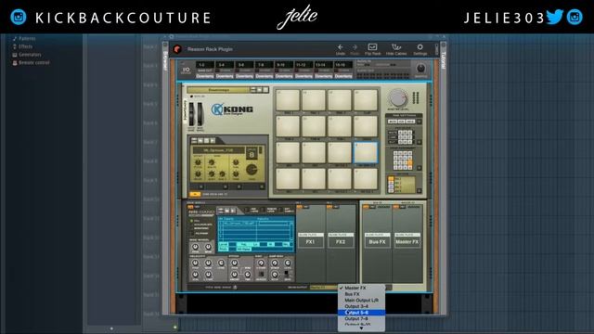Click the down arrow at the output menu bottom

click(361, 328)
